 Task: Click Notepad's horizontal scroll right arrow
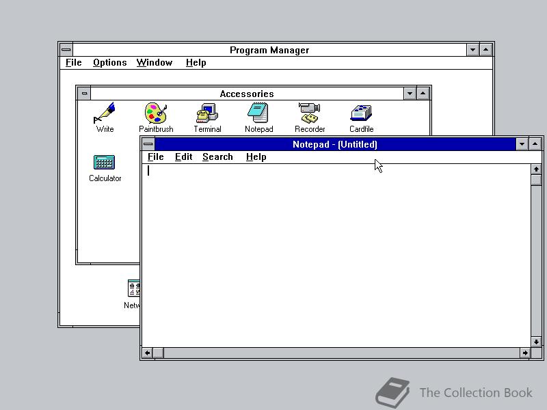[525, 353]
